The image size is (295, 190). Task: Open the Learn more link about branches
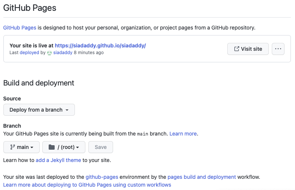pos(183,134)
